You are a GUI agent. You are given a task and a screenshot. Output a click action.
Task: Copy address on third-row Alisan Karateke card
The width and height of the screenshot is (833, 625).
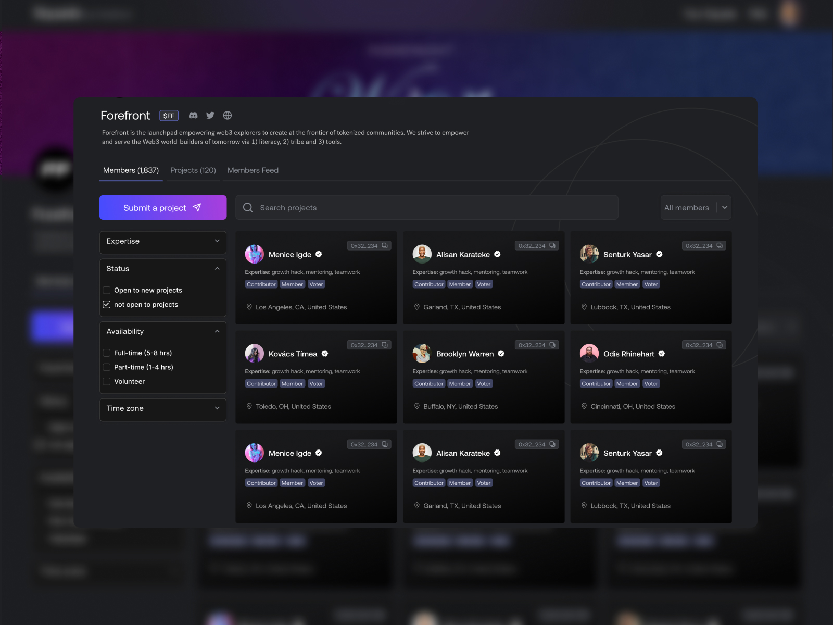[x=552, y=444]
